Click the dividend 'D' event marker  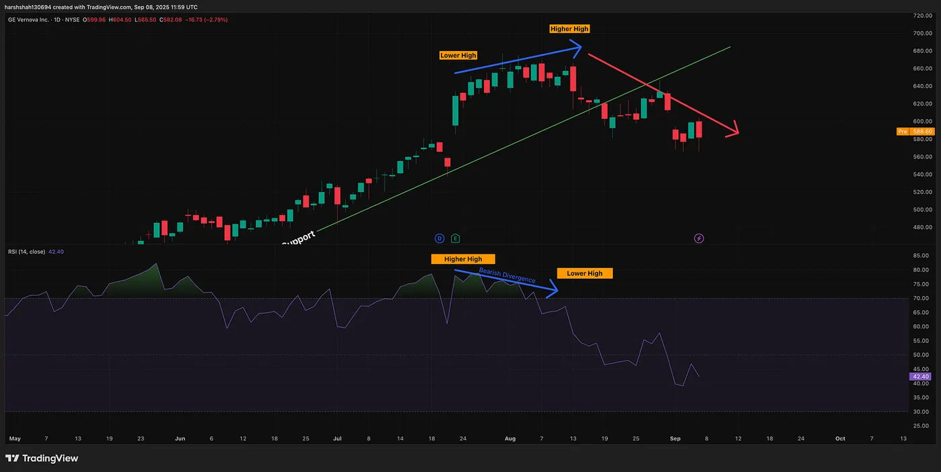(440, 238)
